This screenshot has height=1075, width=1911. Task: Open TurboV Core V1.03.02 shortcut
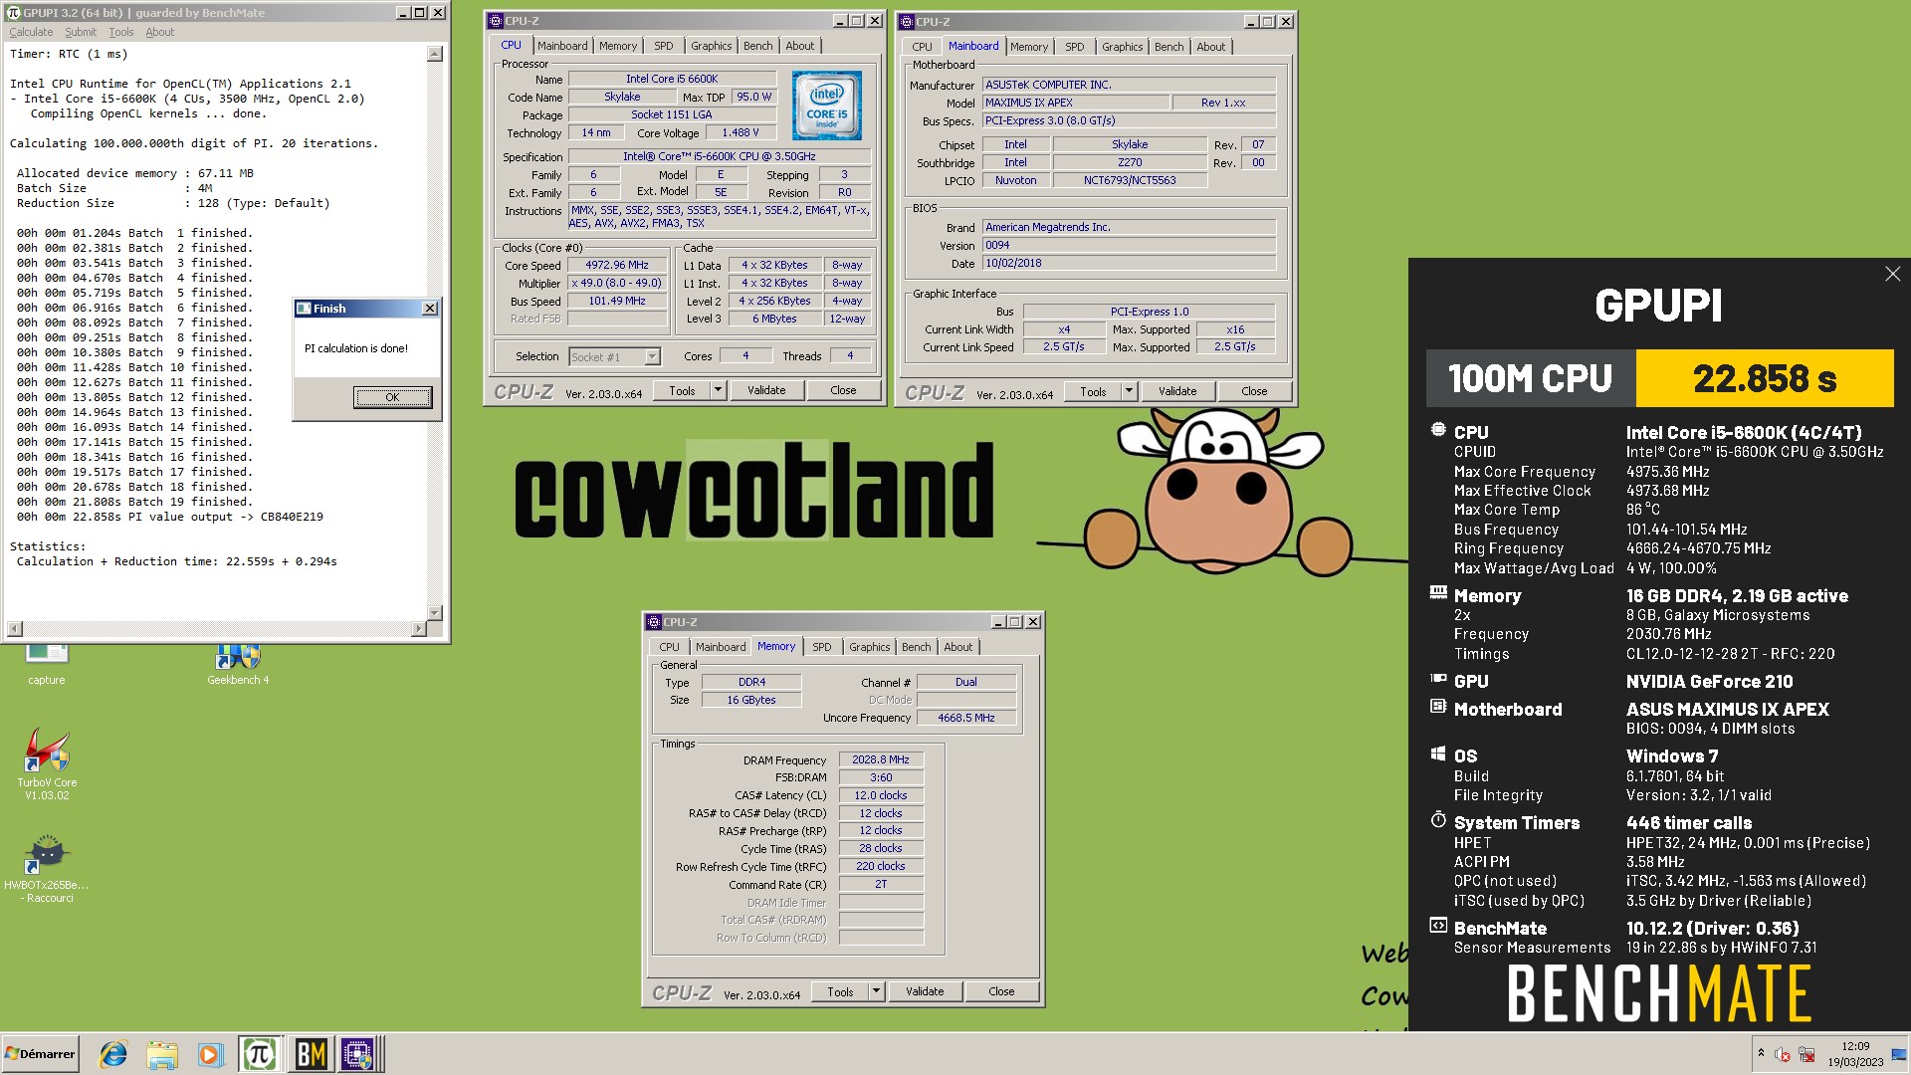47,763
